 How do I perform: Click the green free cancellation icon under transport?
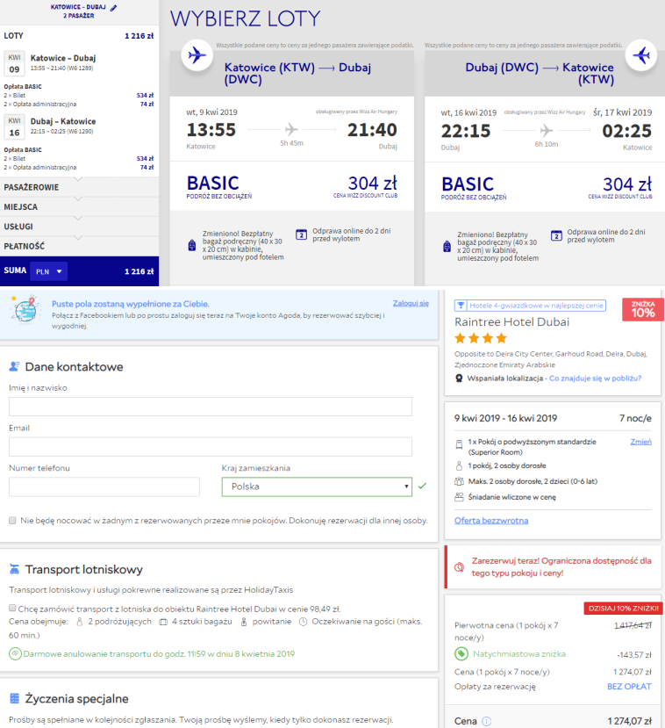tap(15, 653)
